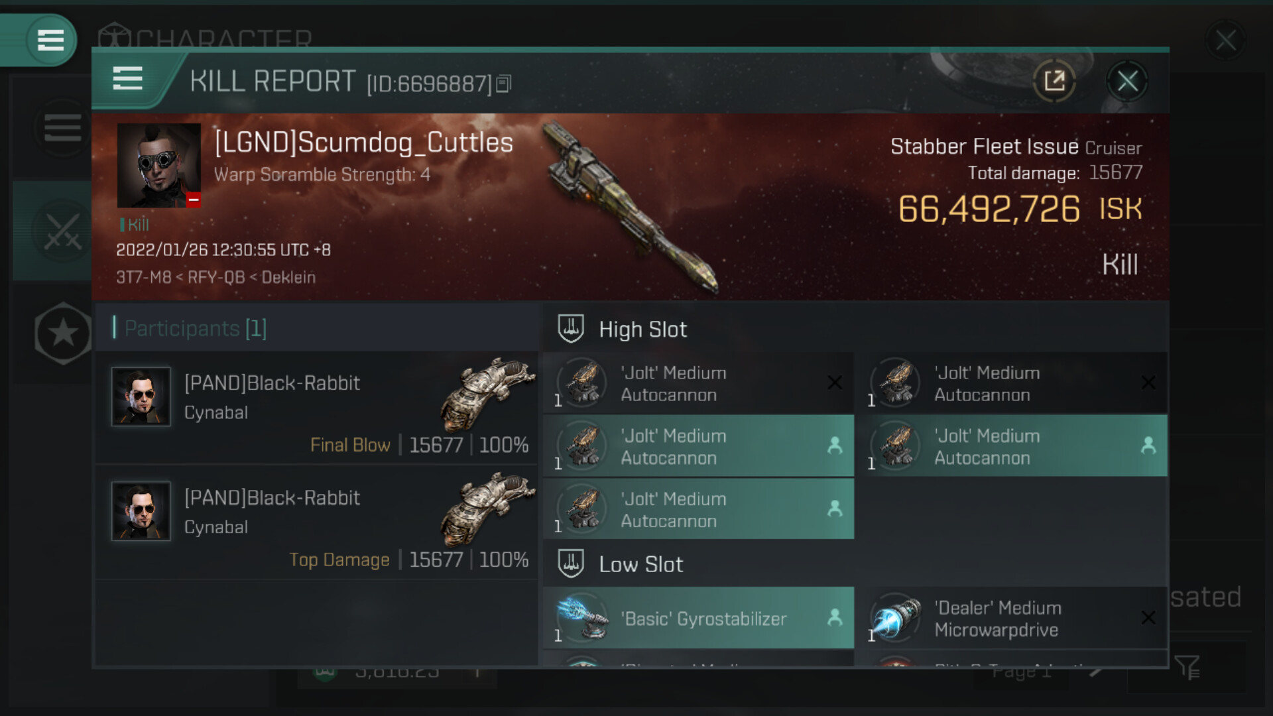1273x716 pixels.
Task: Click the Stabber Fleet Issue ship name
Action: (x=984, y=147)
